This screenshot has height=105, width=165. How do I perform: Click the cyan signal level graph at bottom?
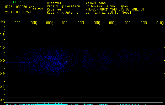tap(84, 104)
